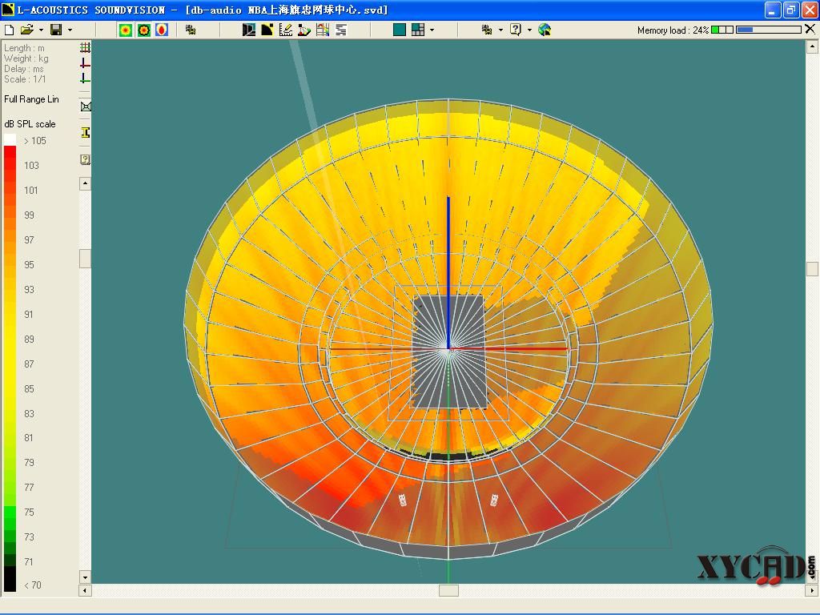Open the colorful table data icon
The height and width of the screenshot is (615, 820).
[323, 30]
